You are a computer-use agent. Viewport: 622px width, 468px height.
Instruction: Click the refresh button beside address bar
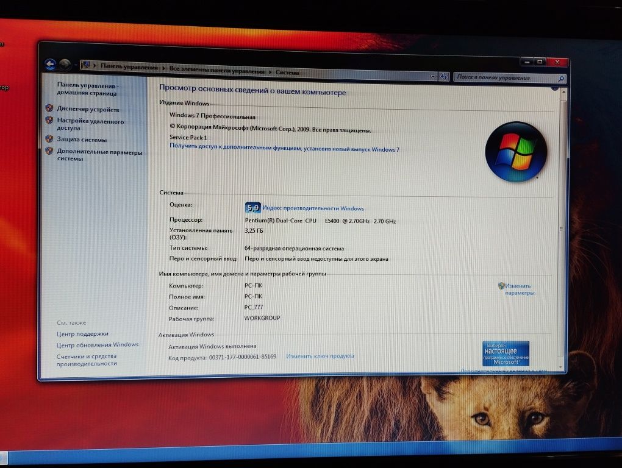(x=444, y=77)
